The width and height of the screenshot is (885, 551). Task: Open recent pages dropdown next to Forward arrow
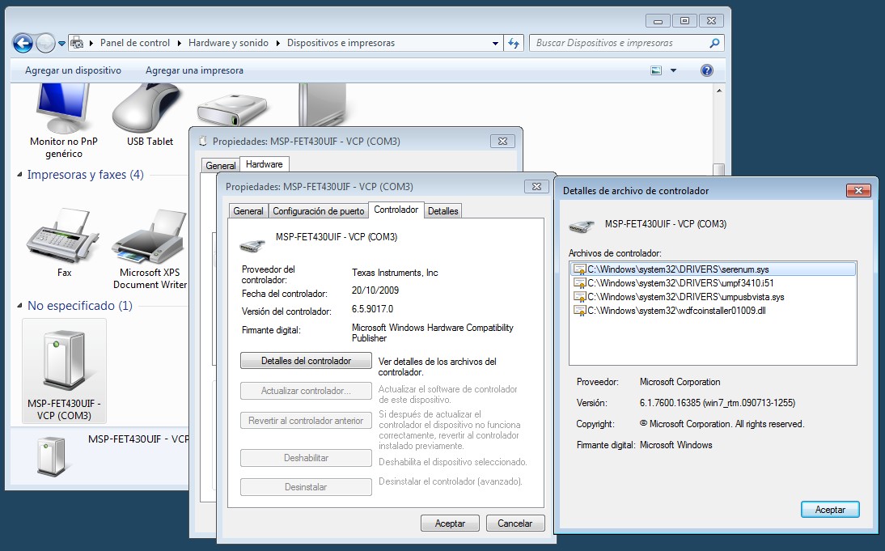[x=61, y=44]
